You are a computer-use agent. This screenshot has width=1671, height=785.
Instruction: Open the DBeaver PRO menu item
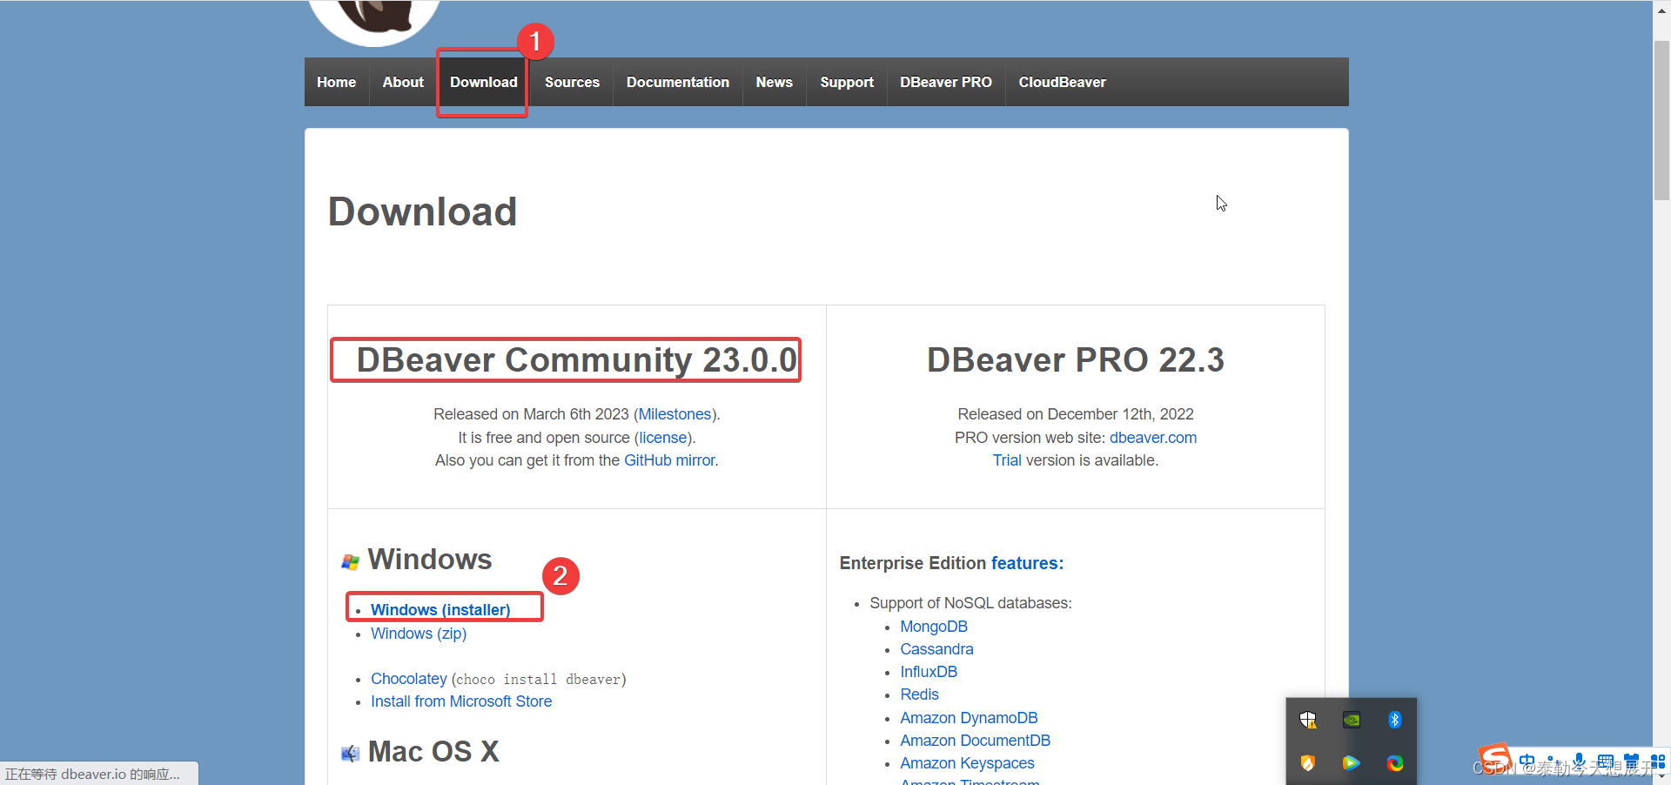[946, 82]
